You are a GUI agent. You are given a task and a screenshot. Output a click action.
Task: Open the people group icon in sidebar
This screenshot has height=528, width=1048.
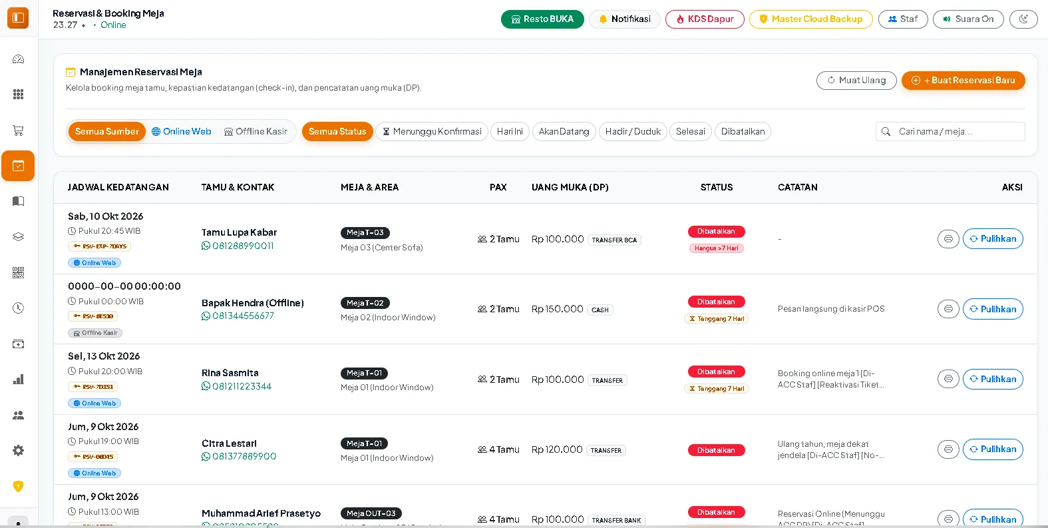pyautogui.click(x=19, y=415)
